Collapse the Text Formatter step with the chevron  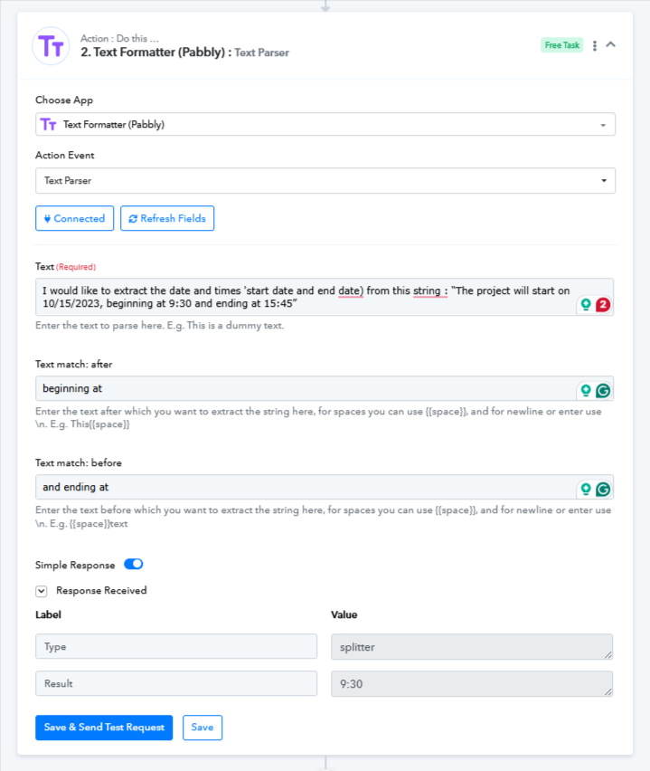click(611, 44)
